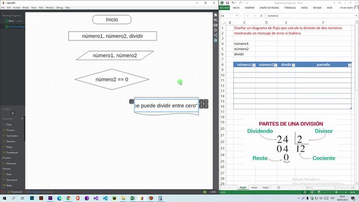Screen dimensions: 359x202
Task: Select the número1, número2, dividir process box
Action: click(x=113, y=36)
